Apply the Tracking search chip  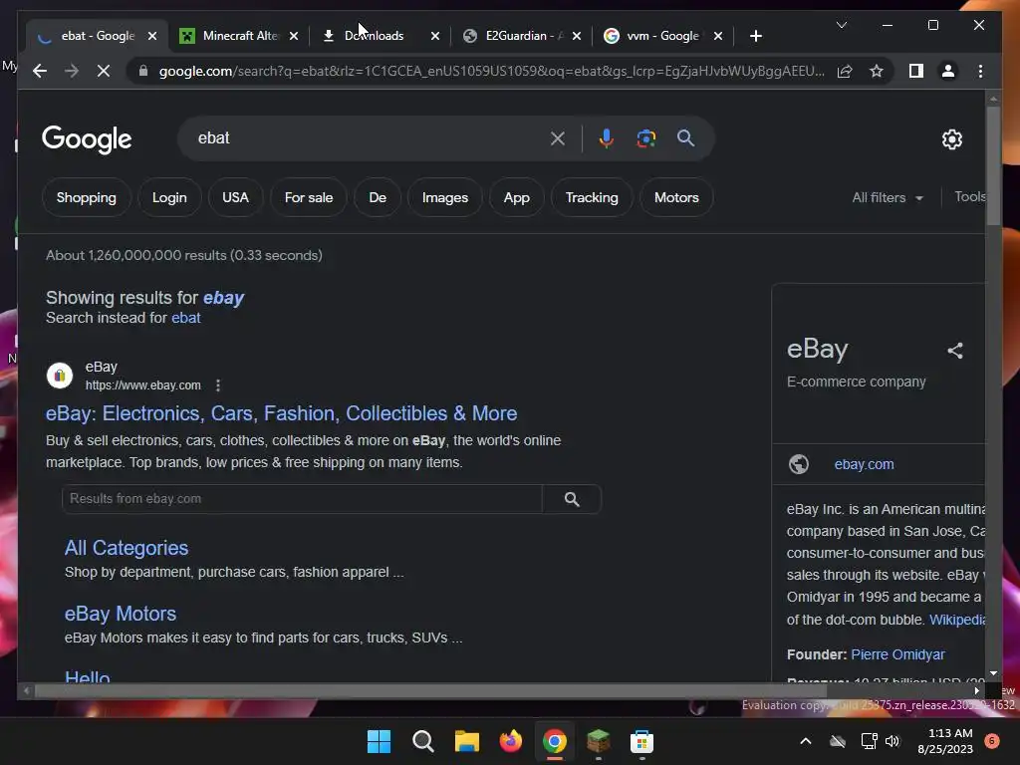pyautogui.click(x=592, y=198)
